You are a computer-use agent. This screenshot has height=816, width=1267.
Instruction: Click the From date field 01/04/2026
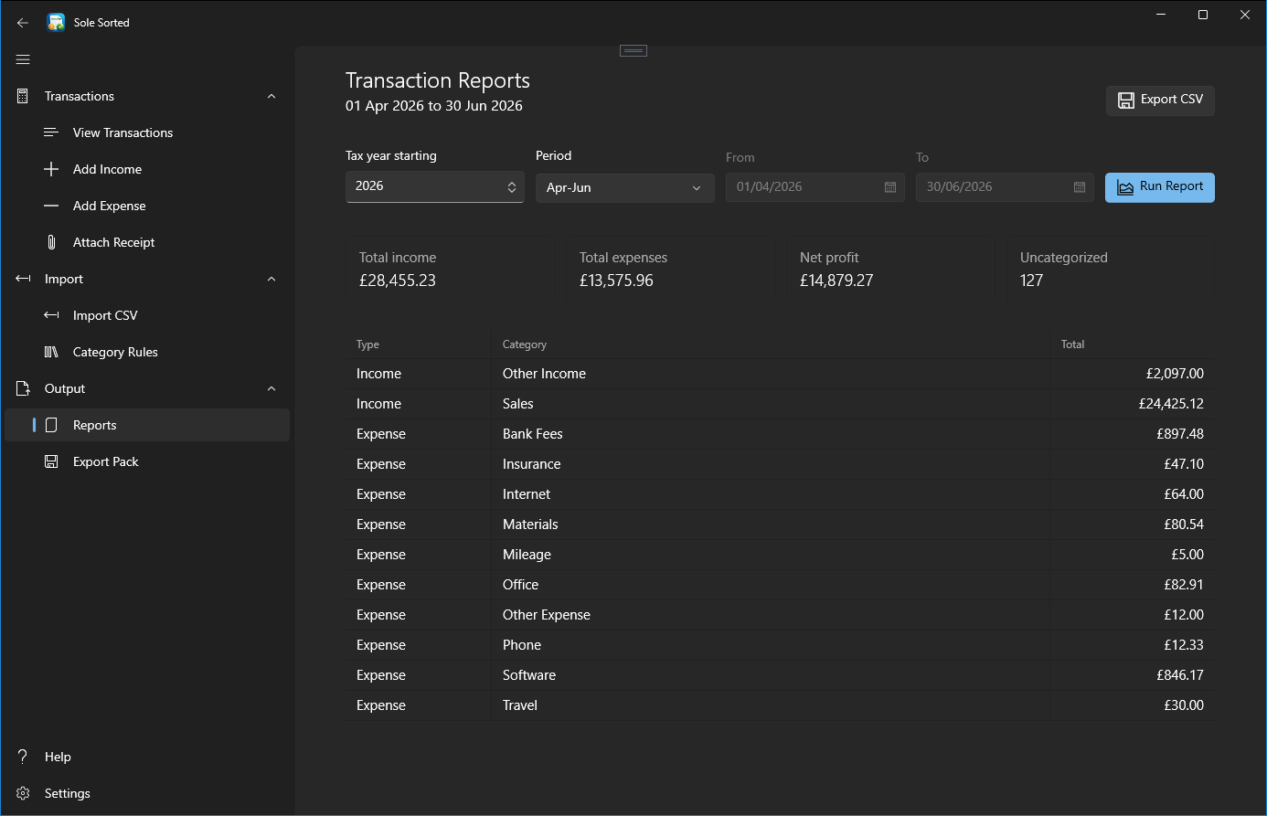(x=815, y=187)
